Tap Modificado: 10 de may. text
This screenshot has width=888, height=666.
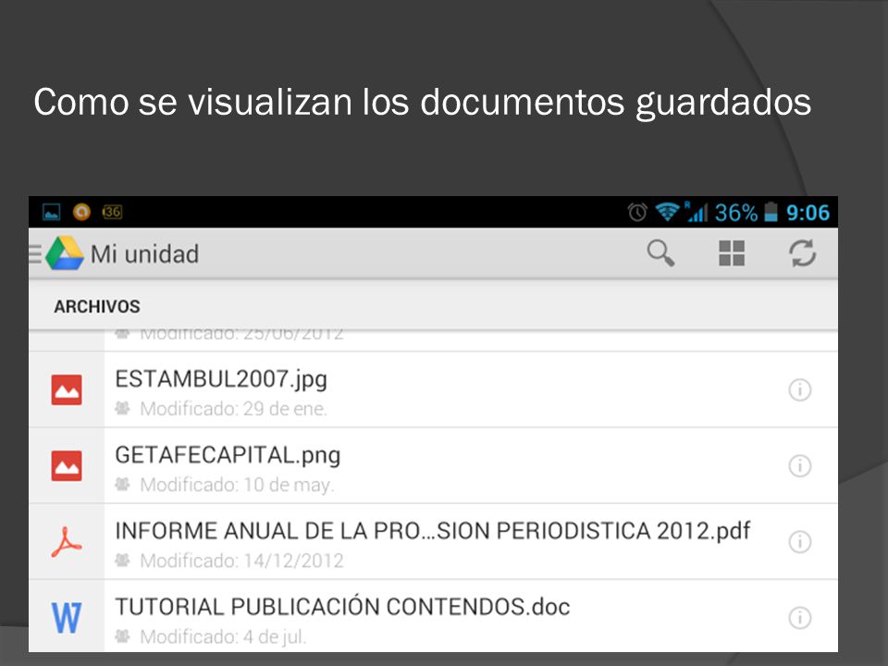tap(238, 485)
